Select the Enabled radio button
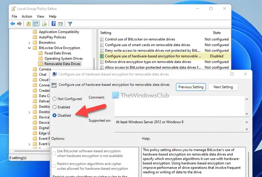This screenshot has height=177, width=262. tap(54, 107)
